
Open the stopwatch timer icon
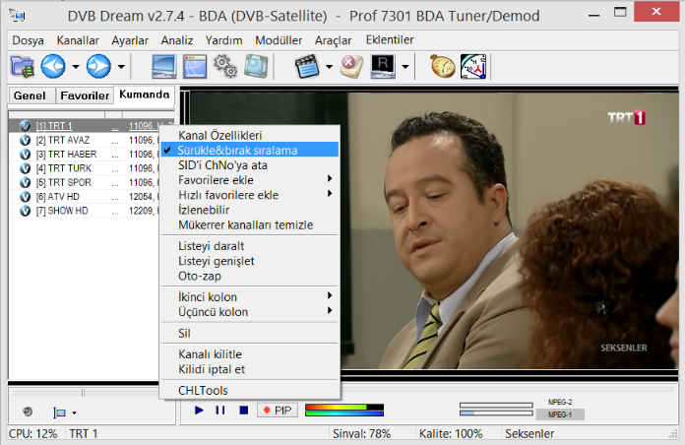coord(443,67)
